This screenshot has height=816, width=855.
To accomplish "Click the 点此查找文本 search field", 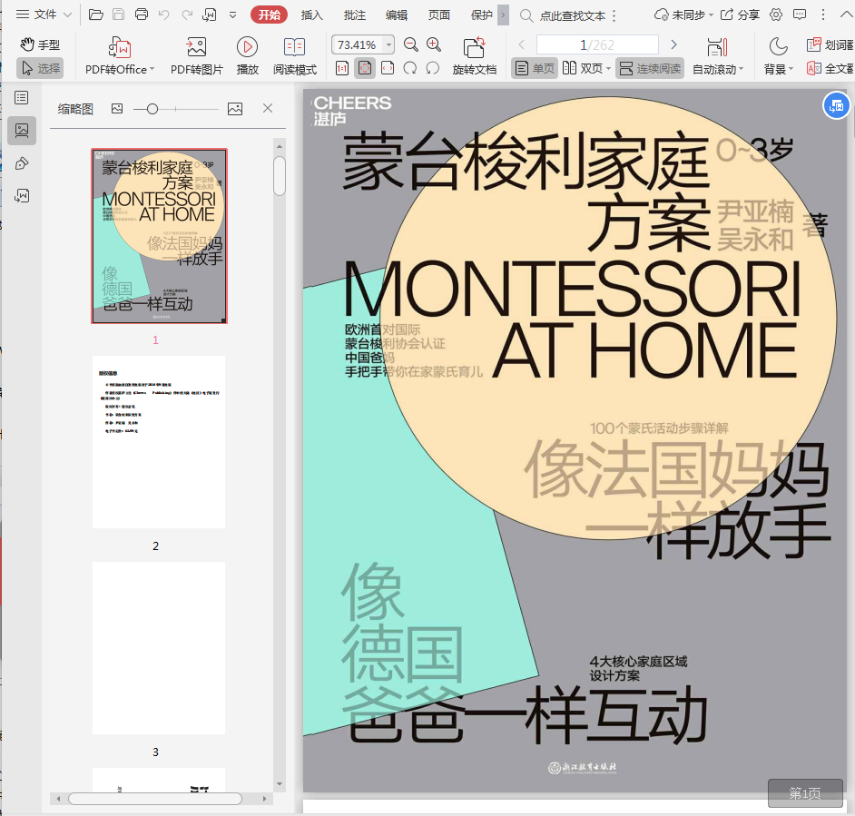I will 573,15.
